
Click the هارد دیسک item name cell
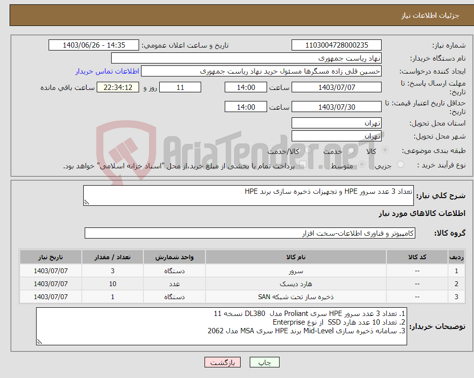(x=296, y=284)
